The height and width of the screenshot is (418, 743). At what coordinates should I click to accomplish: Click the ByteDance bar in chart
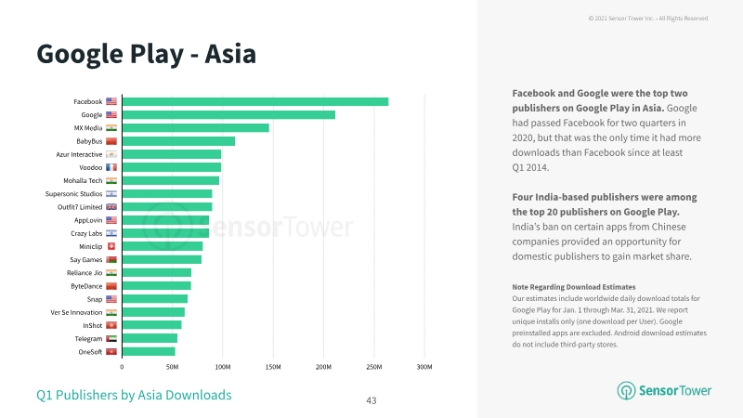(157, 286)
